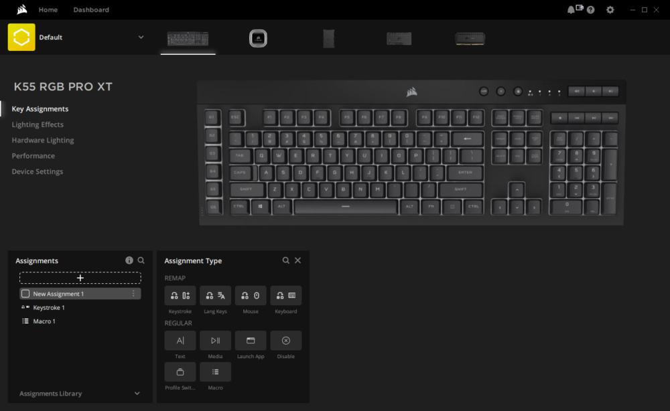Select the Windows key on keyboard image
The width and height of the screenshot is (670, 411).
(260, 207)
